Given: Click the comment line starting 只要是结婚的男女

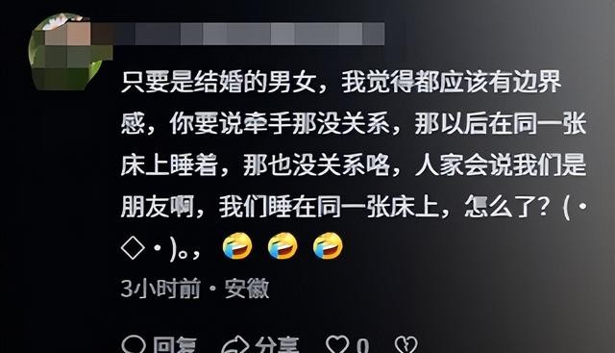Looking at the screenshot, I should click(x=341, y=82).
